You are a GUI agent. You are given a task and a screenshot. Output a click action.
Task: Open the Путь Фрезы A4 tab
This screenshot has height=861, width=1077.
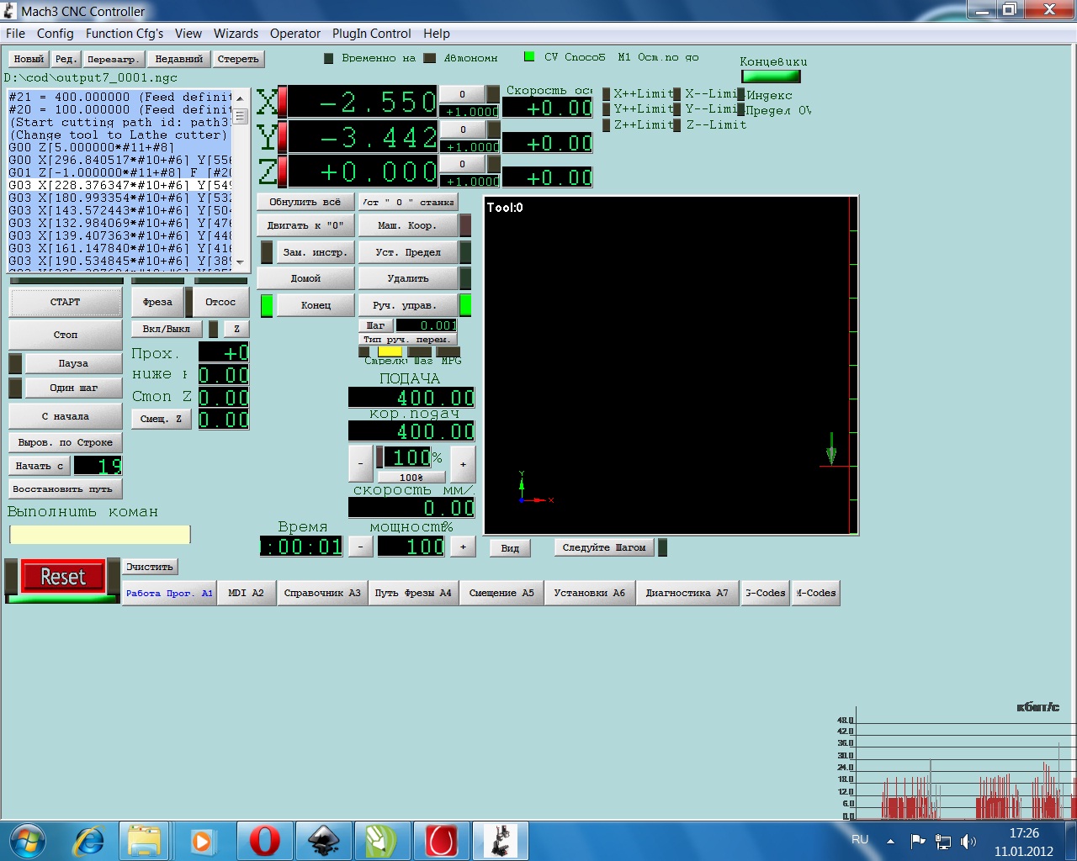413,593
